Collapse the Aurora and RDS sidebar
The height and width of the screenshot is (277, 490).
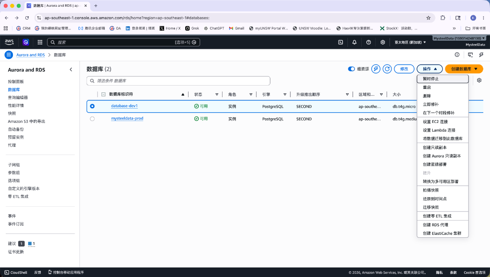71,70
